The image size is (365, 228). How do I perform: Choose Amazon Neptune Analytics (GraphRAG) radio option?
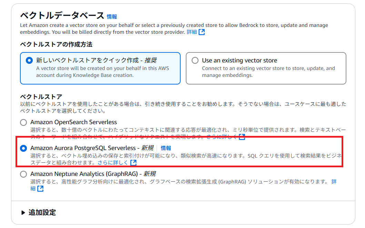pos(23,174)
